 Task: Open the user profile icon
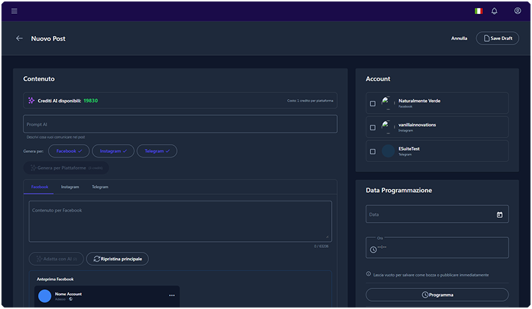(x=517, y=11)
